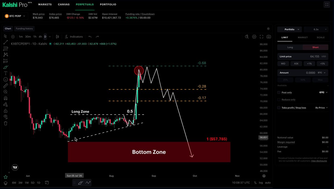Open the Funding history tab
Screen dimensions: 334x189
24,29
